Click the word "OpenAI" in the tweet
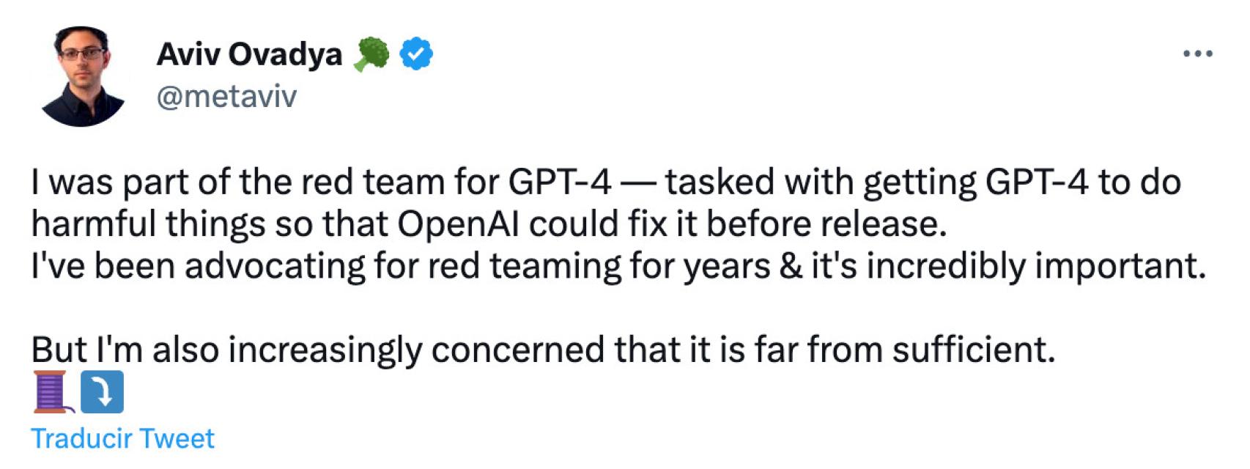This screenshot has height=469, width=1250. pos(458,225)
